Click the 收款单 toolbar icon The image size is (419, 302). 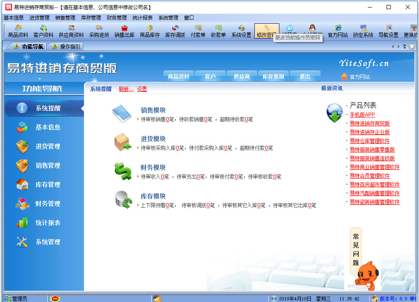218,31
